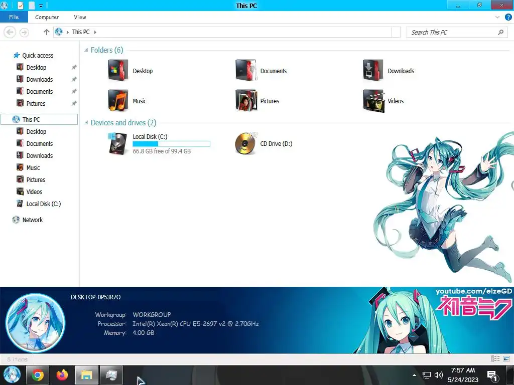Select Documents under This PC in navigation pane
514x385 pixels.
[x=39, y=144]
